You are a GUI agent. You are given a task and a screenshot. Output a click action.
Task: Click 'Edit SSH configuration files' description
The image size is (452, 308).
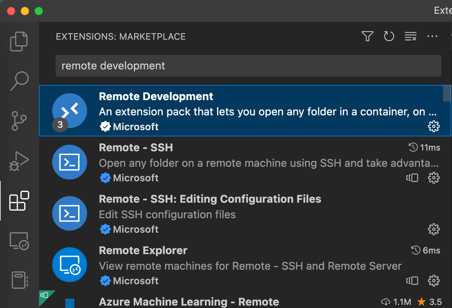pyautogui.click(x=167, y=214)
